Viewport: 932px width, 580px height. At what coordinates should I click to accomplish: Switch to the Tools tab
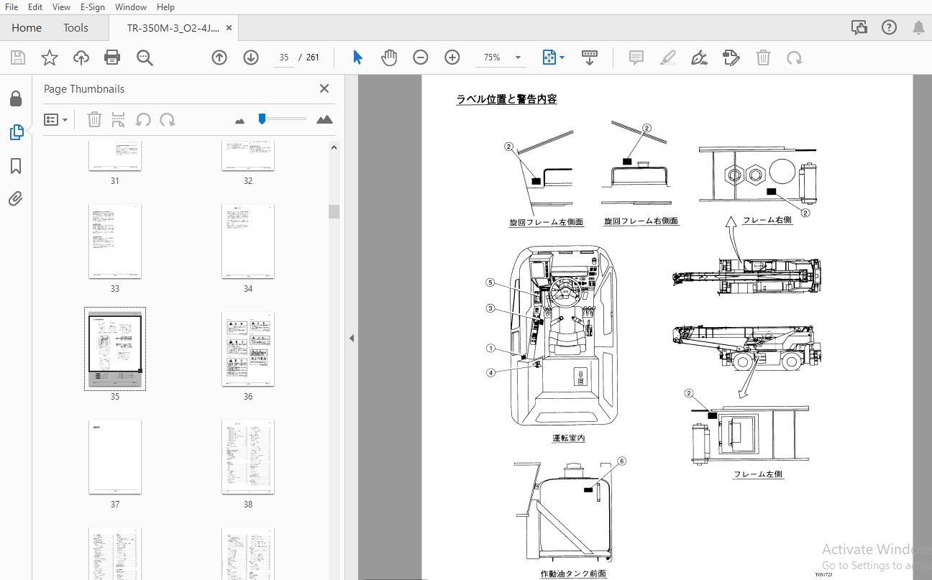pos(76,27)
